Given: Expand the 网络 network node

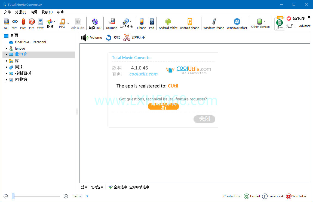Looking at the screenshot, I should click(x=6, y=67).
